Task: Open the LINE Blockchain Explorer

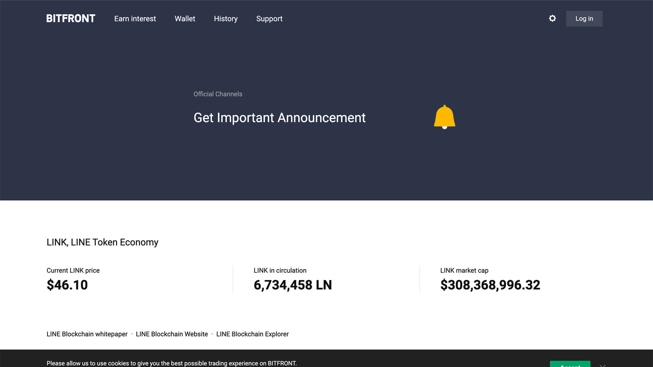Action: (x=252, y=334)
